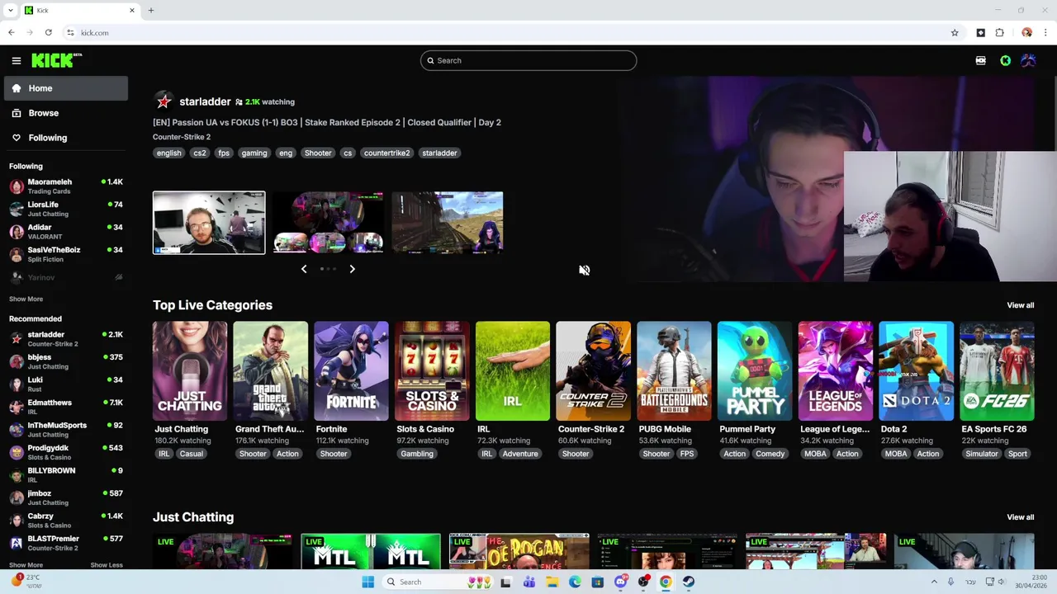Open LiorsLife channel in Following list
The height and width of the screenshot is (594, 1057).
click(65, 209)
